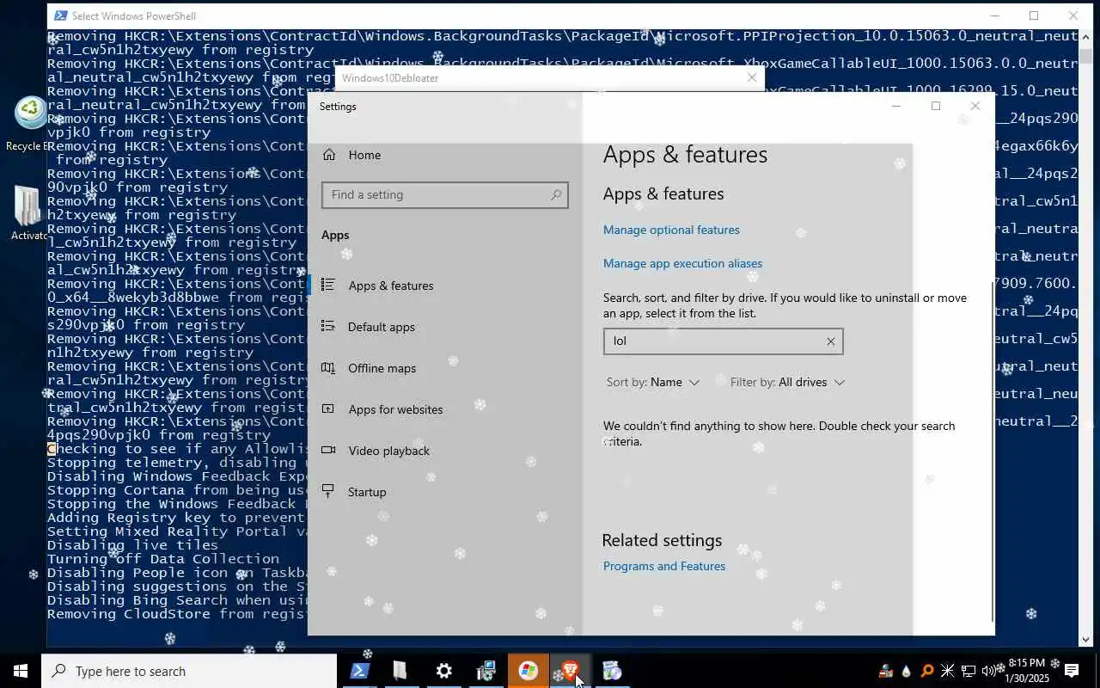Open the Home page in Settings

pos(364,155)
